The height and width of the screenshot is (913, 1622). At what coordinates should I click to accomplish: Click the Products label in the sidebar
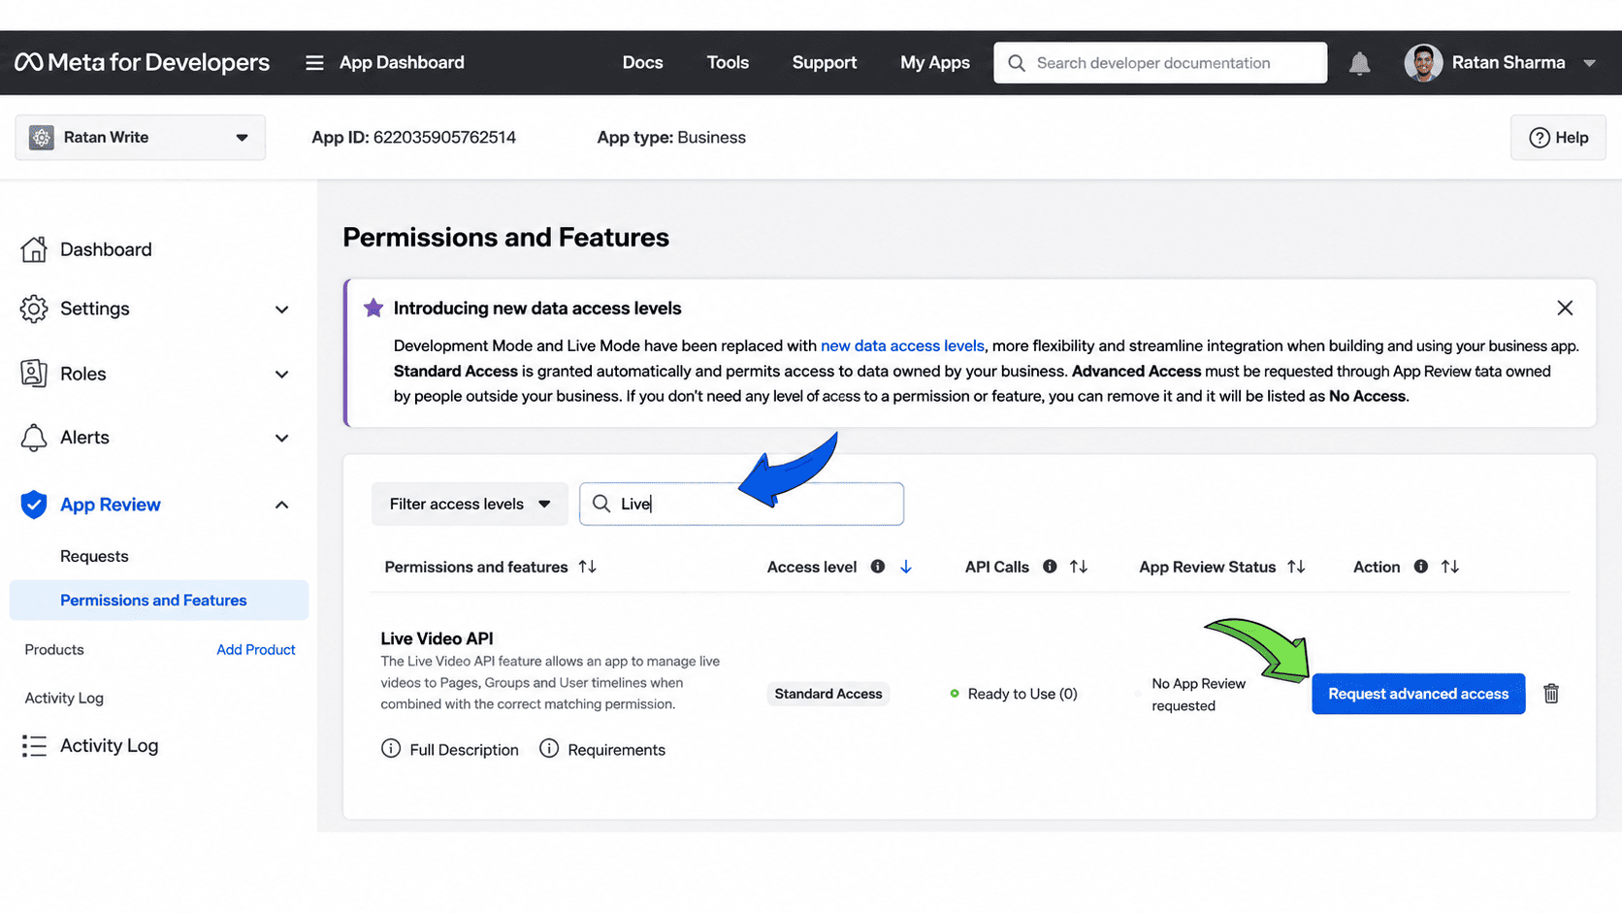pyautogui.click(x=54, y=650)
